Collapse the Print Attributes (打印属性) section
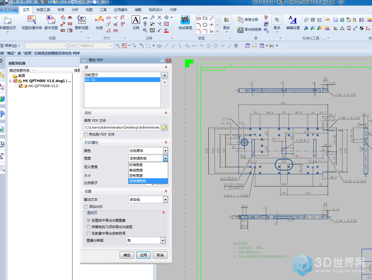Image resolution: width=372 pixels, height=280 pixels. coord(166,142)
